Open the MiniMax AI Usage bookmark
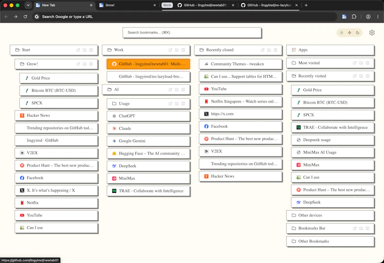 [333, 152]
